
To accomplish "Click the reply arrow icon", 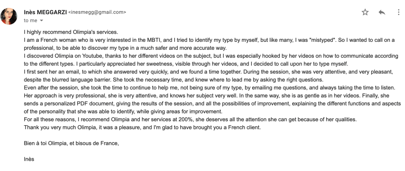I will pyautogui.click(x=382, y=12).
